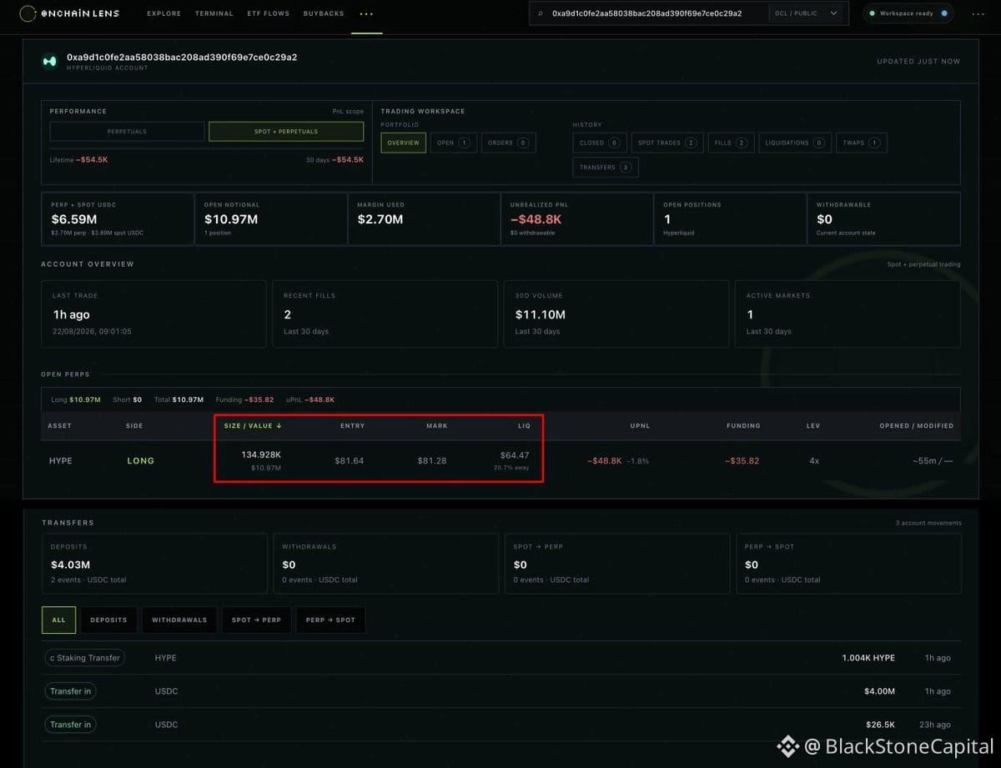Click the Transfer in tag for $26.5K

pyautogui.click(x=71, y=725)
